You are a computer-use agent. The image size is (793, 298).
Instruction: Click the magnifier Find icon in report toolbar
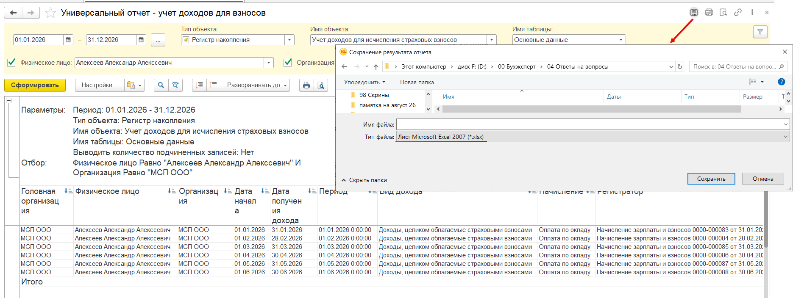[161, 85]
